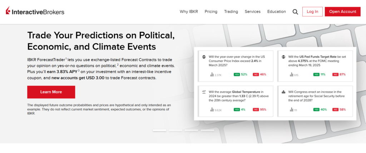Open the Why IBKR menu
Screen dimensions: 366x153
tap(189, 12)
